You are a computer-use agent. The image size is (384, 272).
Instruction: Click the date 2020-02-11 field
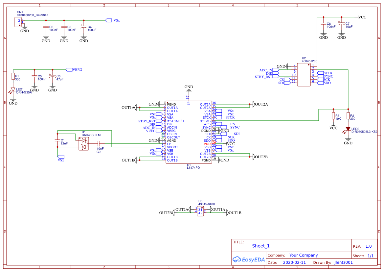point(294,262)
